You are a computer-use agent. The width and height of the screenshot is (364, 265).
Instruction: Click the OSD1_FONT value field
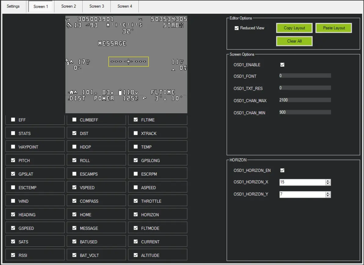click(305, 76)
